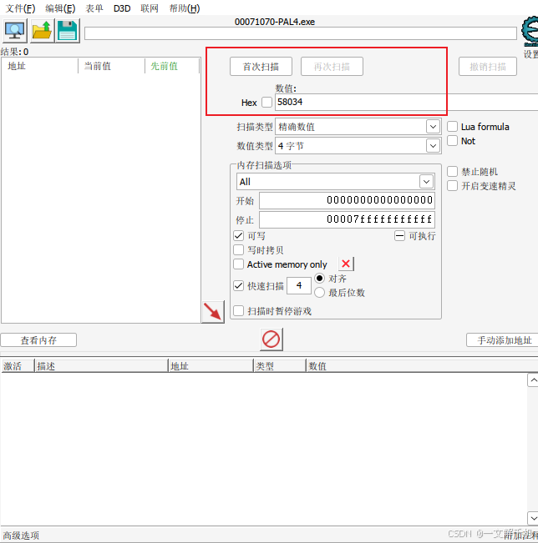Click the 再次扫描 next scan button
The image size is (538, 543).
click(x=332, y=67)
